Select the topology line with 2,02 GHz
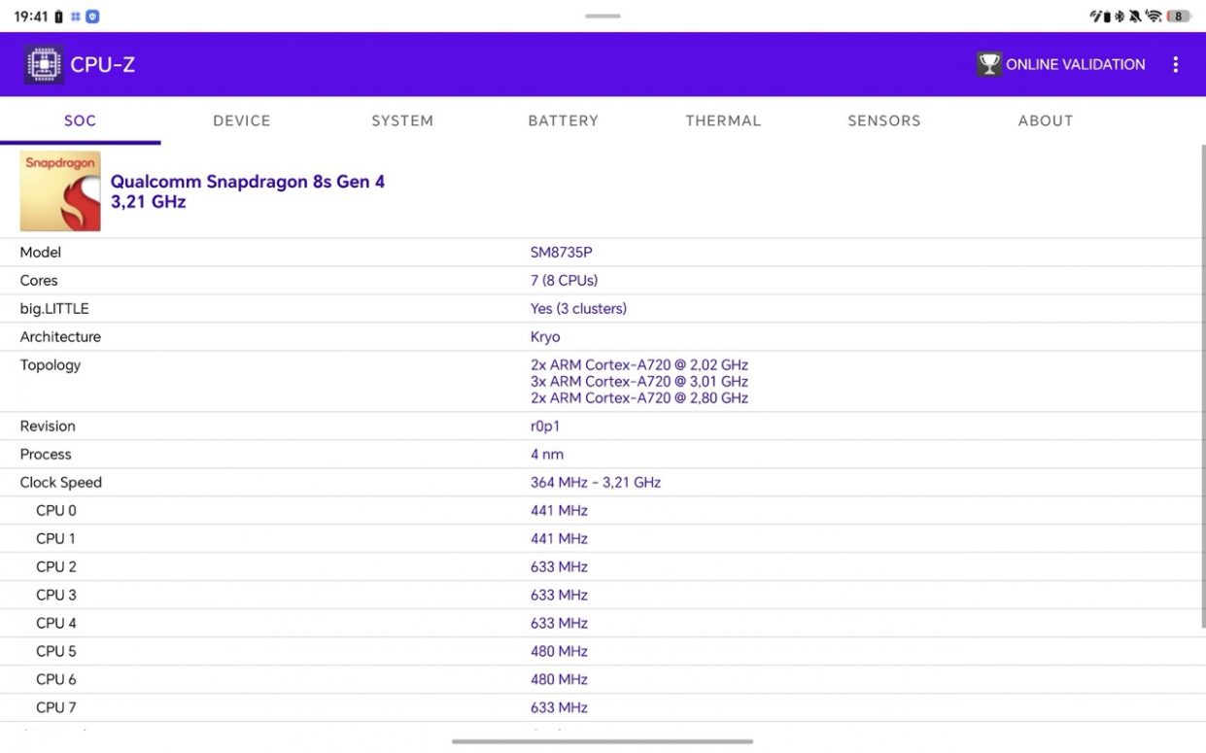The height and width of the screenshot is (753, 1206). click(x=639, y=365)
